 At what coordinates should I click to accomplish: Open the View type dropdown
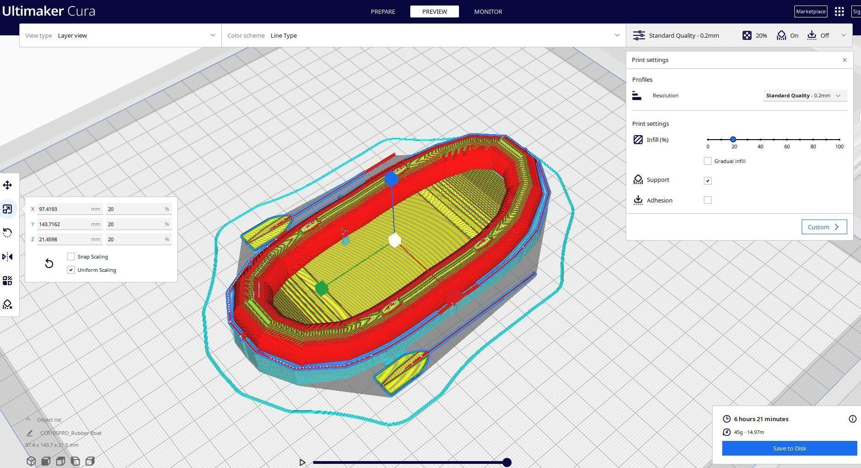pyautogui.click(x=120, y=35)
